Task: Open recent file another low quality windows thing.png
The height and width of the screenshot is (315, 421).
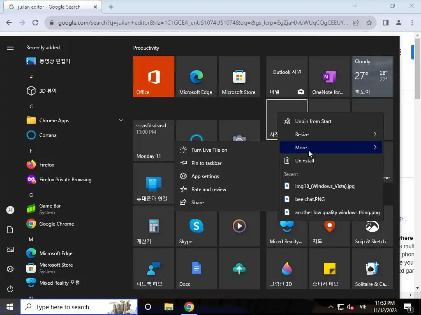Action: 331,212
